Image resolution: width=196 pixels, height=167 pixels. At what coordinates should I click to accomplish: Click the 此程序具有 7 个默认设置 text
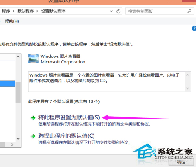tap(64, 101)
